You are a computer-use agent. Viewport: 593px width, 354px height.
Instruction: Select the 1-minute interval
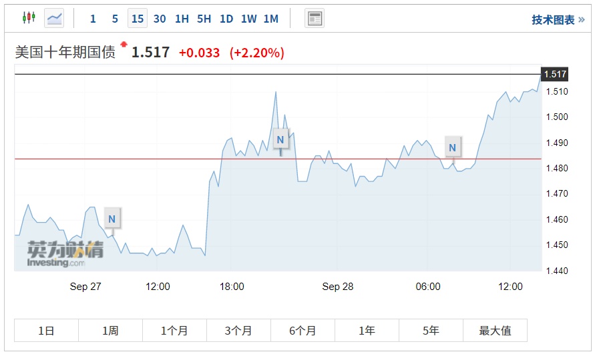(x=93, y=19)
